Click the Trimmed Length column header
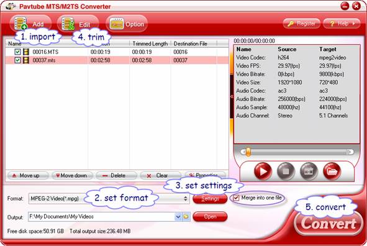The width and height of the screenshot is (367, 246). (150, 43)
